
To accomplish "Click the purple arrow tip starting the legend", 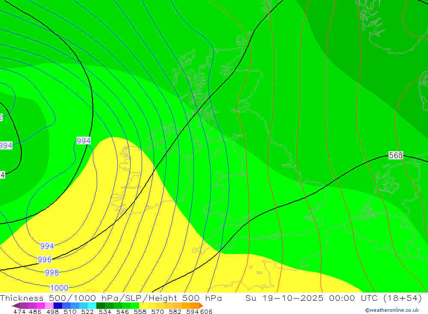I will point(15,305).
